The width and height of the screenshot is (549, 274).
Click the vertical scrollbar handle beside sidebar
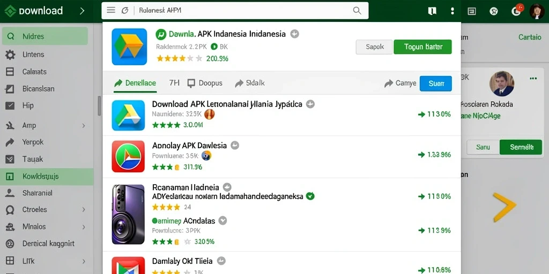click(99, 106)
